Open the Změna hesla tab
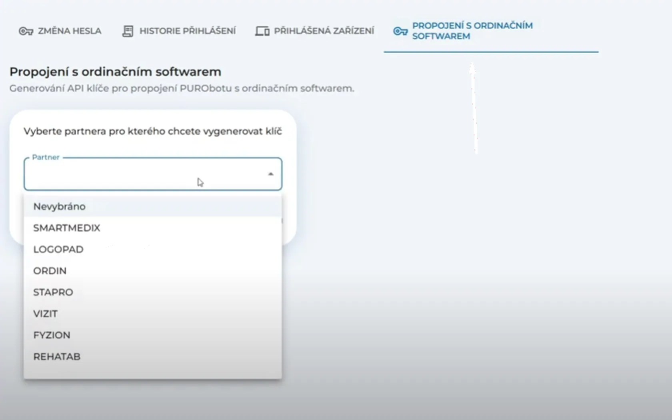The height and width of the screenshot is (420, 672). [x=60, y=31]
